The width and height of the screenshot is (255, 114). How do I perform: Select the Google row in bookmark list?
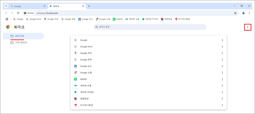(x=149, y=40)
